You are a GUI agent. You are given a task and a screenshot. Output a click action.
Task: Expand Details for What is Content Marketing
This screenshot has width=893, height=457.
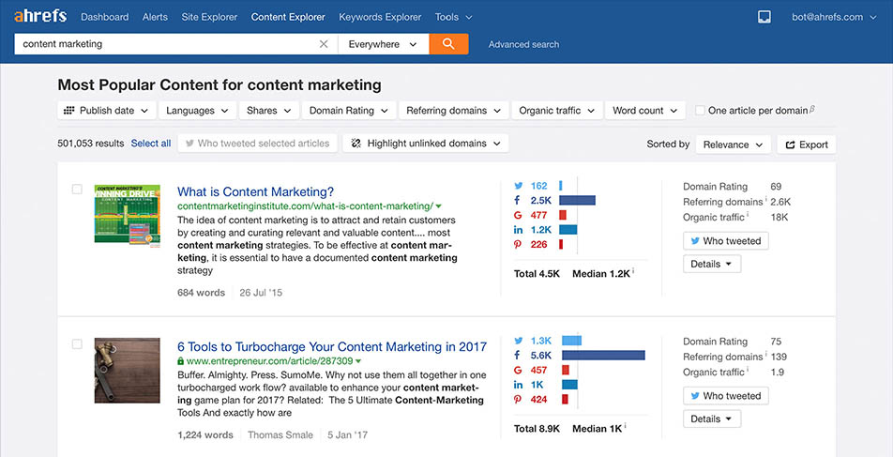coord(712,264)
